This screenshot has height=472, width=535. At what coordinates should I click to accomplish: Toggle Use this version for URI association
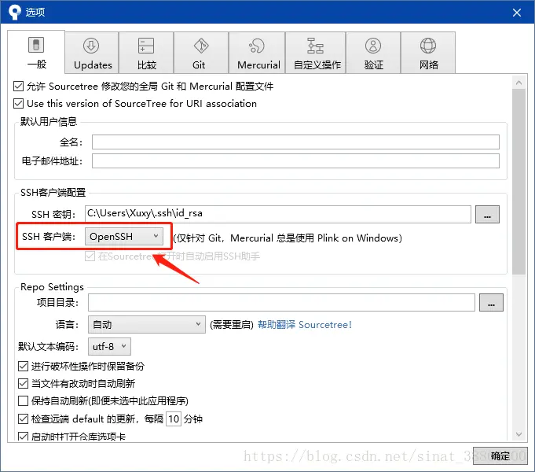[x=18, y=103]
